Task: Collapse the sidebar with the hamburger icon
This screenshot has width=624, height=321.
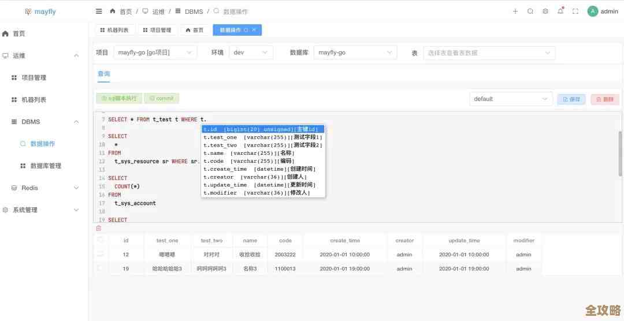Action: coord(99,11)
